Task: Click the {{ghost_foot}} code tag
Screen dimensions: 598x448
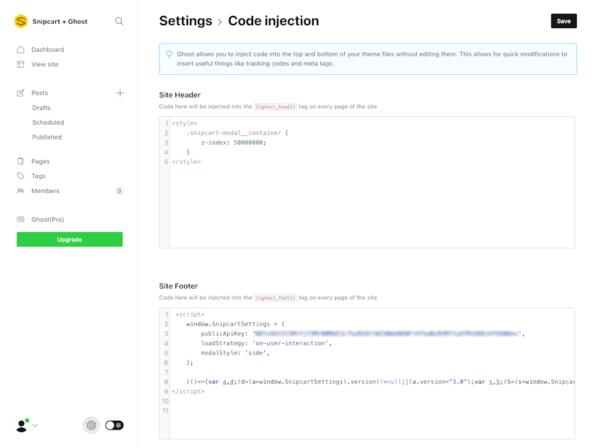Action: click(x=275, y=298)
